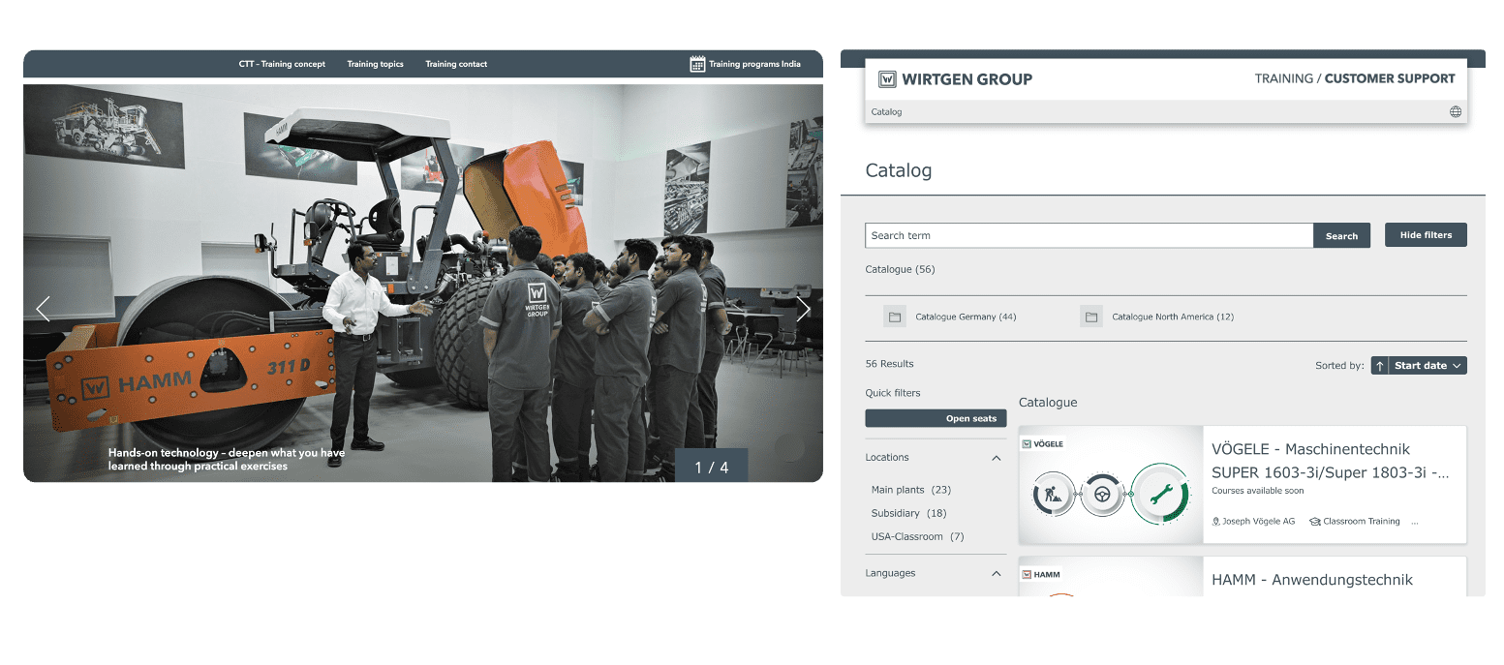Viewport: 1504px width, 665px height.
Task: Click the Search button
Action: coord(1341,236)
